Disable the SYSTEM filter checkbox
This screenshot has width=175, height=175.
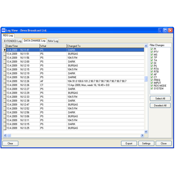tap(152, 88)
